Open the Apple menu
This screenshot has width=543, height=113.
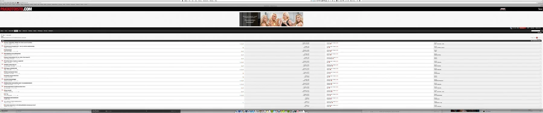click(182, 1)
